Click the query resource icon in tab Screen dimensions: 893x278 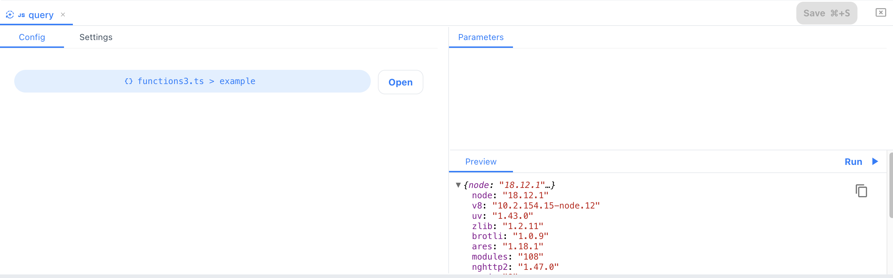click(10, 15)
